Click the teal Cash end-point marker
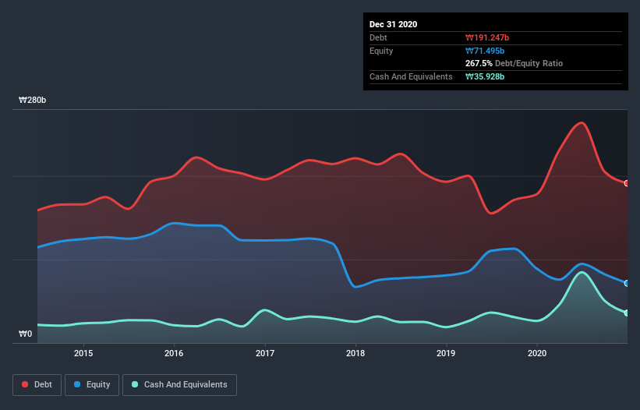Viewport: 640px width, 410px height. (627, 313)
